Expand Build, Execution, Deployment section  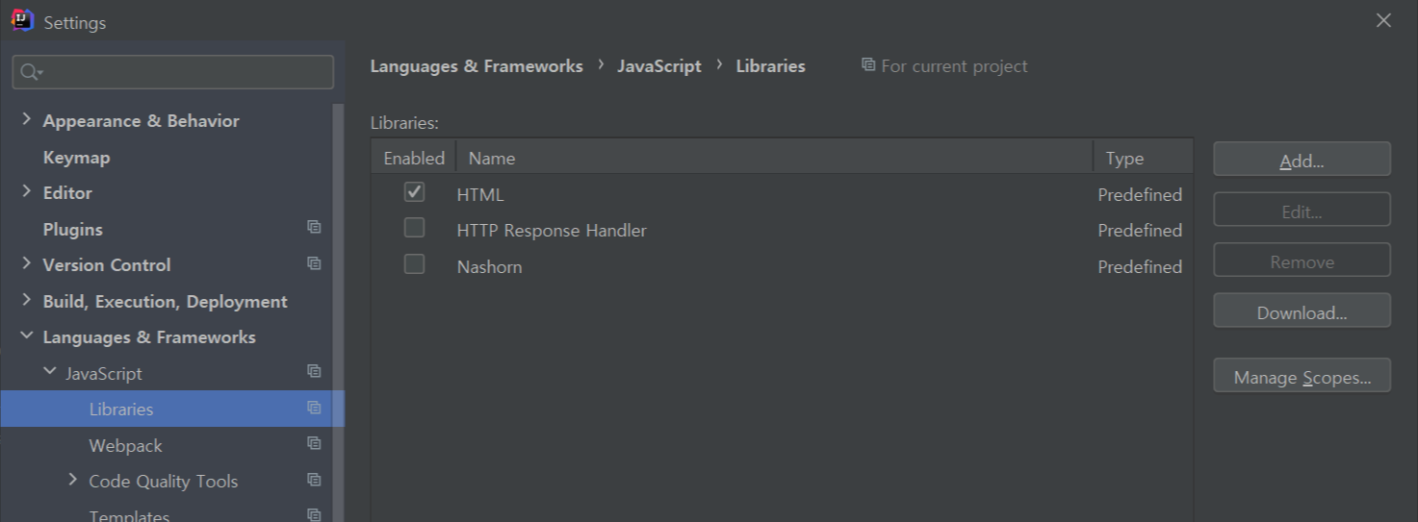(27, 300)
